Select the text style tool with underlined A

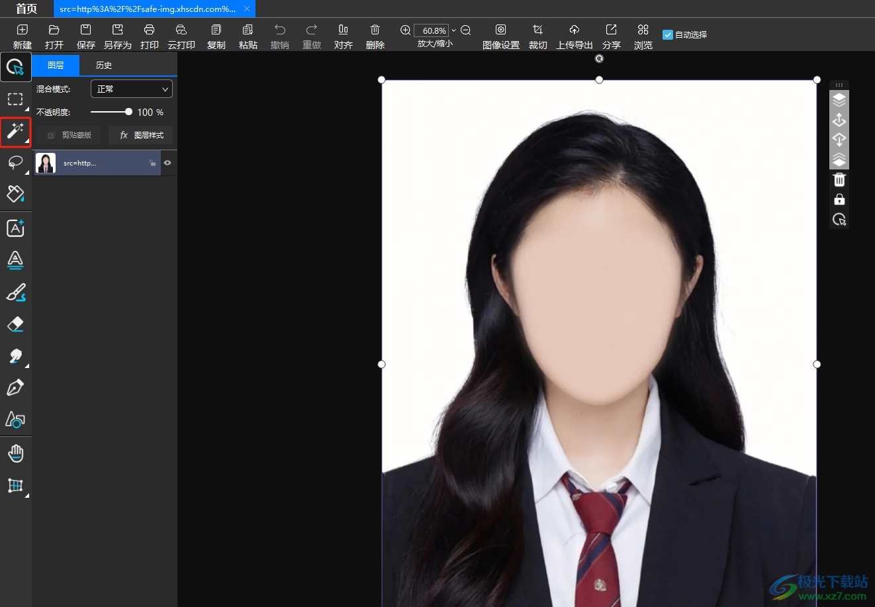pos(15,260)
